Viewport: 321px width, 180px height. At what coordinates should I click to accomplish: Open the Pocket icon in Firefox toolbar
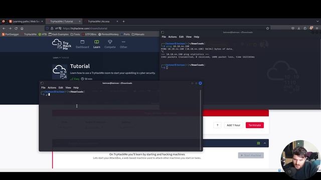293,28
